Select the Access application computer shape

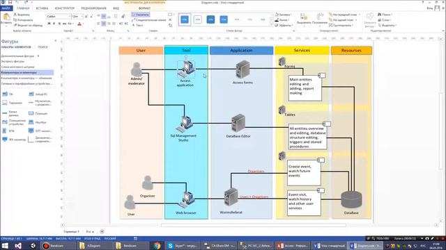click(x=186, y=69)
